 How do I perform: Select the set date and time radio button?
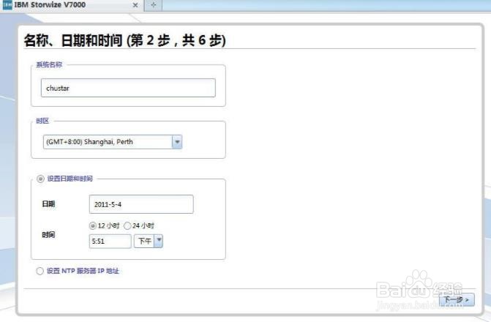coord(40,179)
